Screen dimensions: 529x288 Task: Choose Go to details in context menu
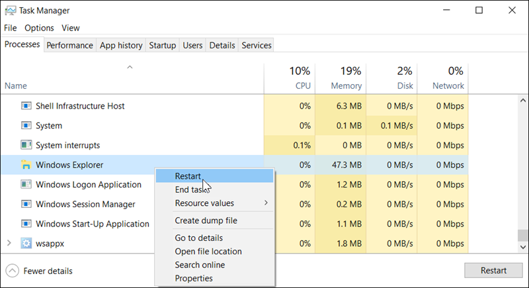[x=214, y=238]
